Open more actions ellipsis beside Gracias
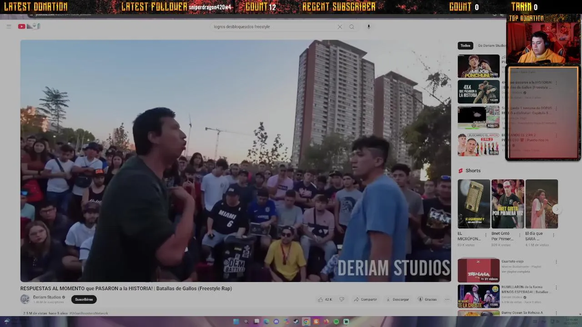 [447, 299]
